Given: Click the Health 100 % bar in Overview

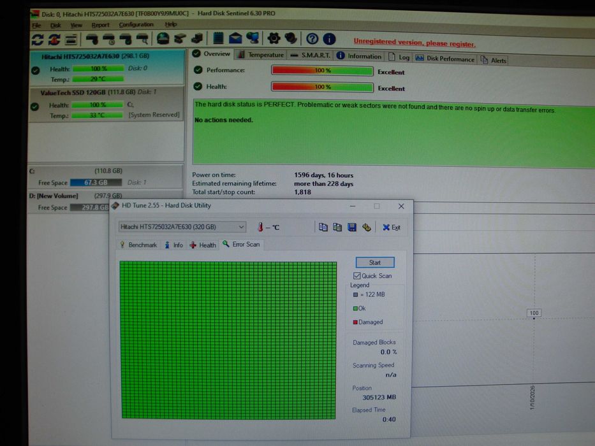Looking at the screenshot, I should [x=322, y=87].
